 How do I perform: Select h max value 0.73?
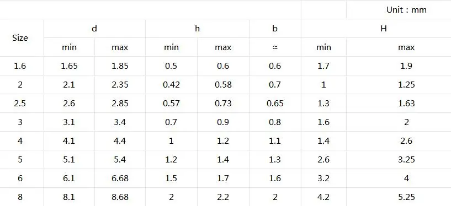(x=223, y=104)
